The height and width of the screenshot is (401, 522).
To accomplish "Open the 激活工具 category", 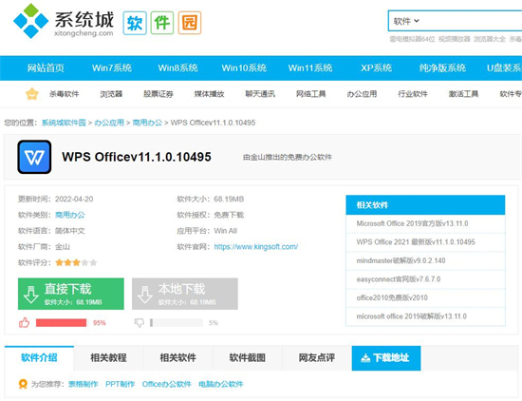I will (463, 94).
